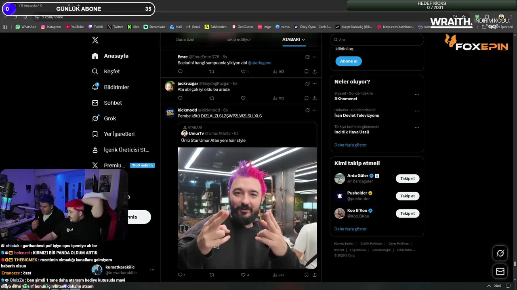
Task: Retweet jackruzgar's tweet
Action: pos(212,98)
